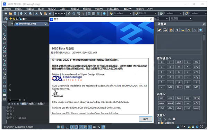Select the Pan hand tool
This screenshot has width=208, height=130.
coord(69,13)
